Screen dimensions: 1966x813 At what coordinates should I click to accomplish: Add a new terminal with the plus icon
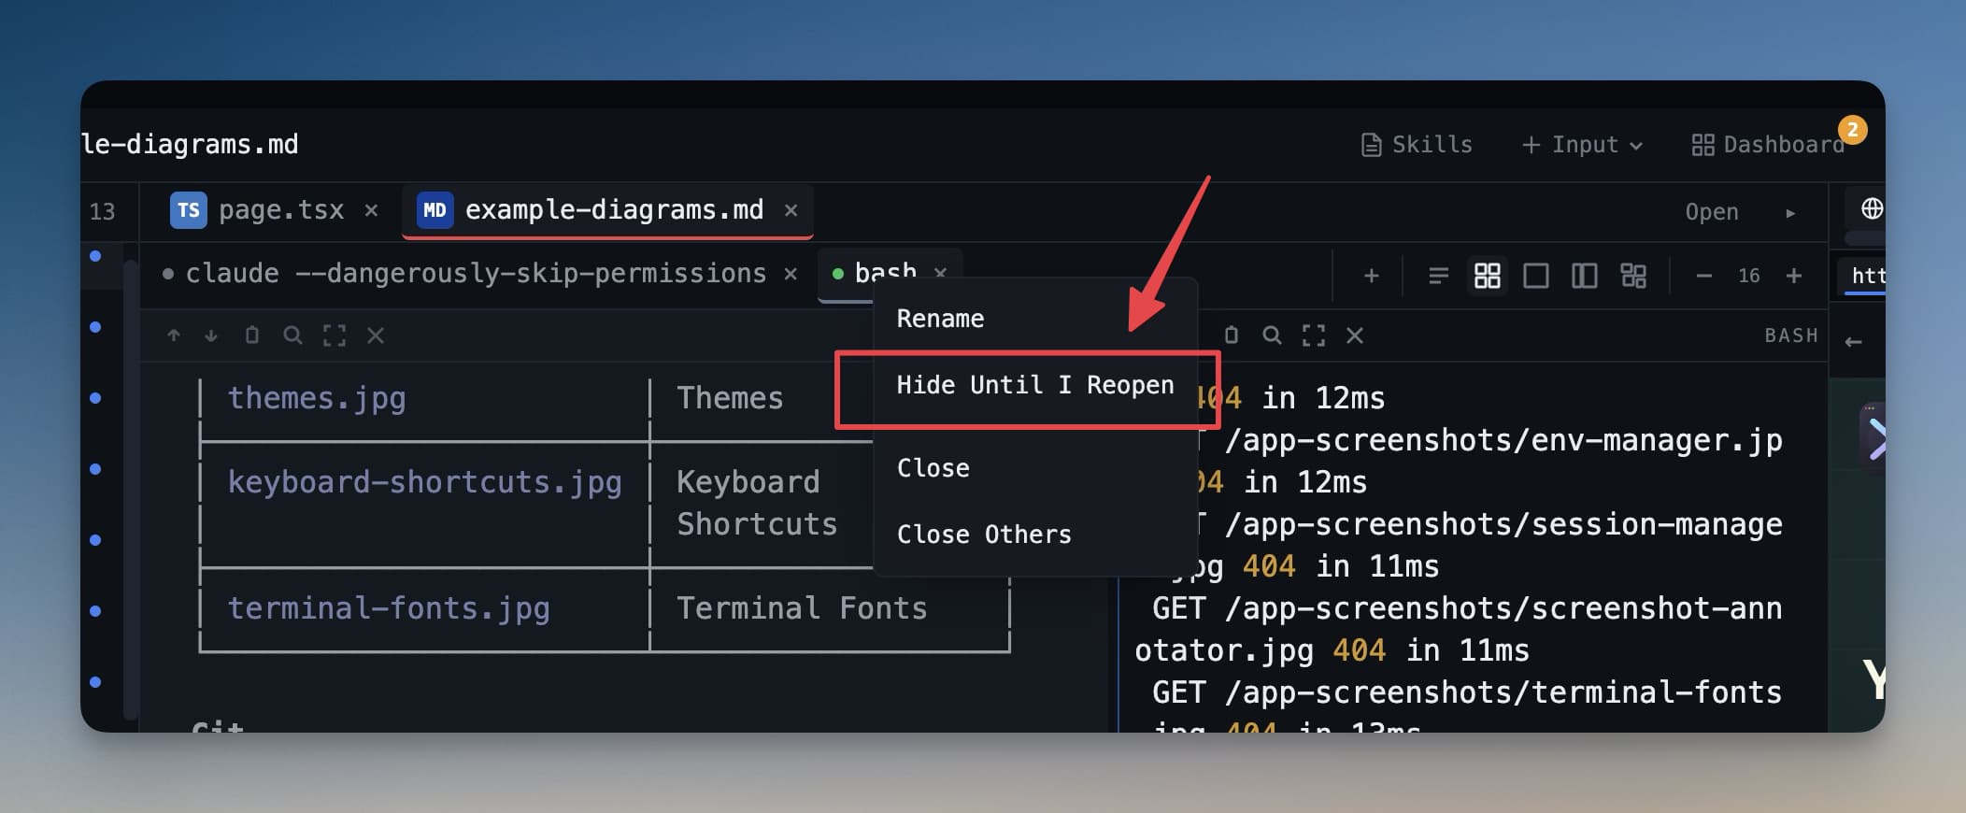tap(1371, 276)
